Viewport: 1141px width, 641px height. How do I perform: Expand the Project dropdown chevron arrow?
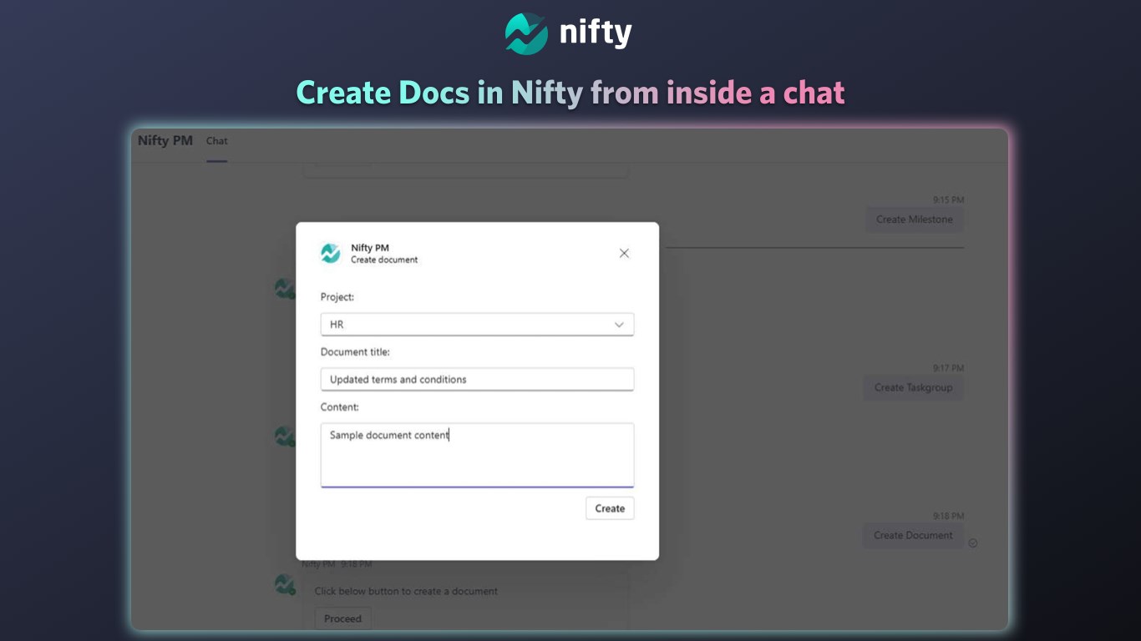(619, 325)
